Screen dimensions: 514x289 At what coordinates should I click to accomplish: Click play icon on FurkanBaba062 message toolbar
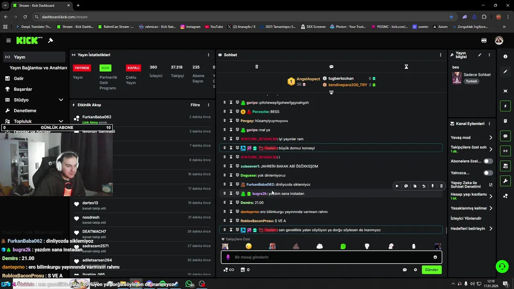397,186
